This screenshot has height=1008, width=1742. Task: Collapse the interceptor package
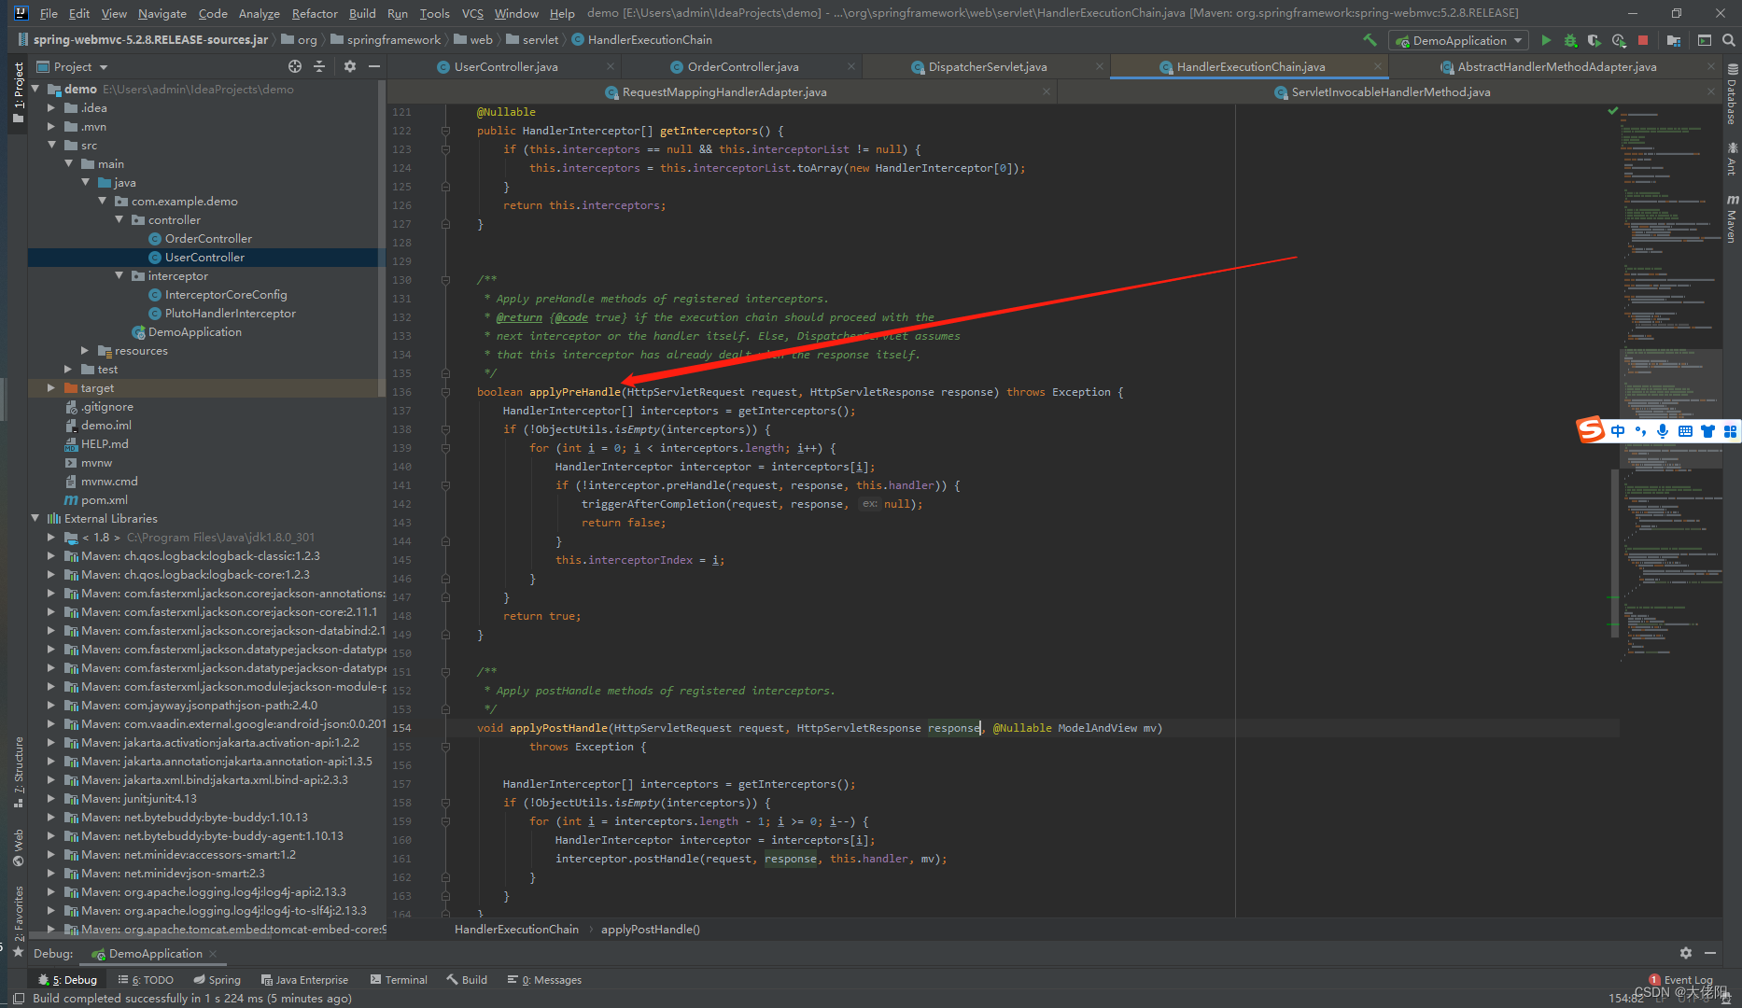pyautogui.click(x=119, y=275)
